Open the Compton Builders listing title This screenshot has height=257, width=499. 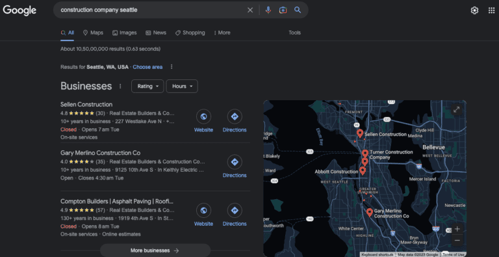pyautogui.click(x=117, y=201)
